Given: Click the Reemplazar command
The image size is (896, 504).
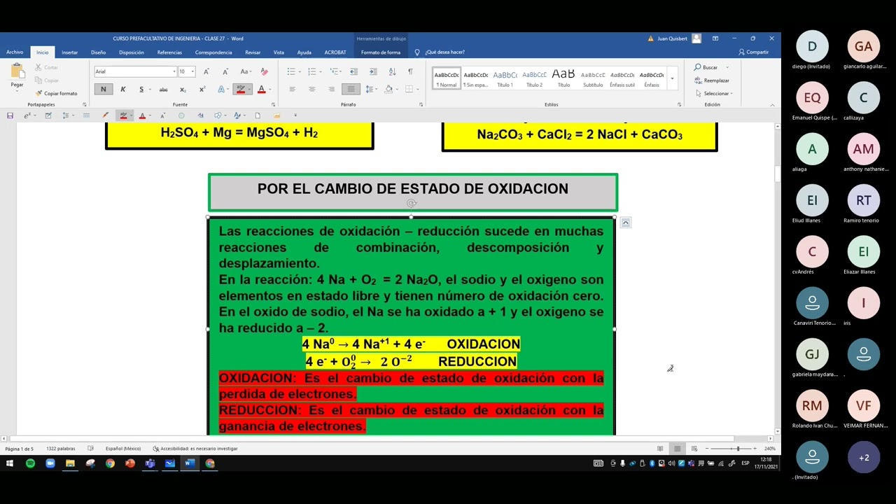Looking at the screenshot, I should [712, 80].
